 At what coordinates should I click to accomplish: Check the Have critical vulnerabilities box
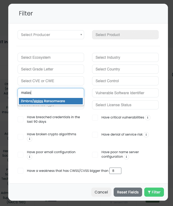click(95, 118)
